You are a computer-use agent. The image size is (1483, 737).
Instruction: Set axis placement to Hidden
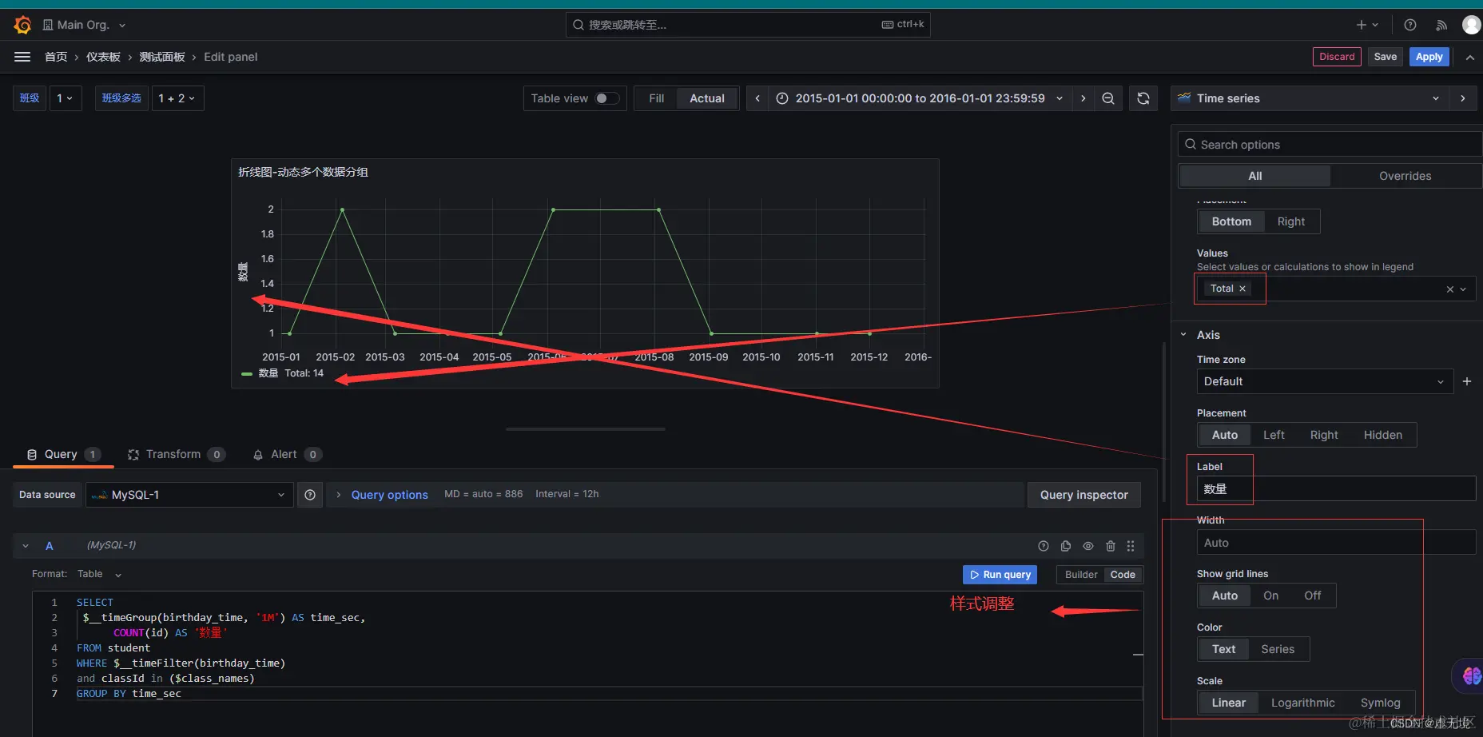pos(1383,435)
